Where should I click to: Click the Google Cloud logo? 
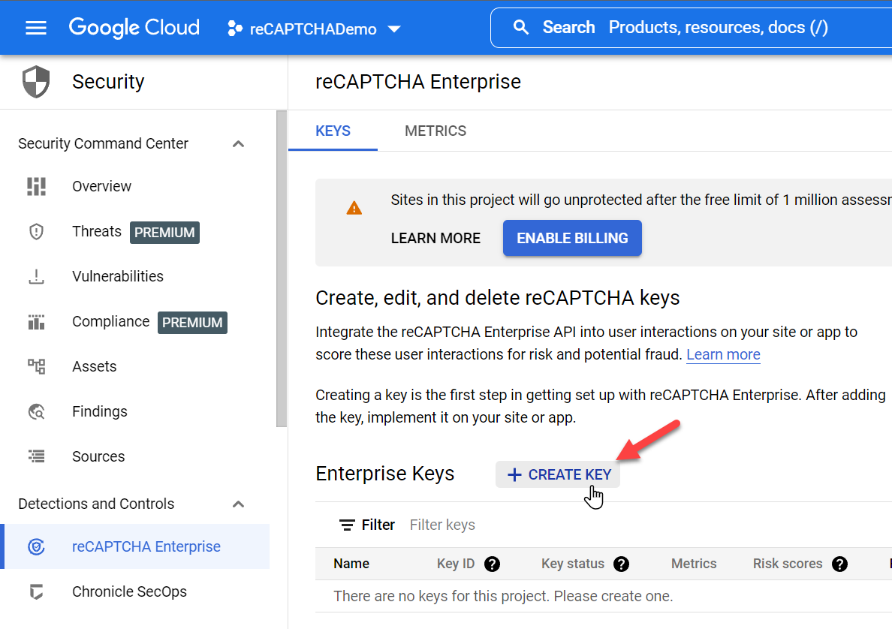(x=134, y=27)
